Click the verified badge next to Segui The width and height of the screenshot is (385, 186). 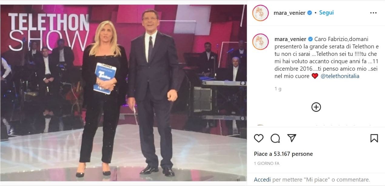tap(310, 13)
